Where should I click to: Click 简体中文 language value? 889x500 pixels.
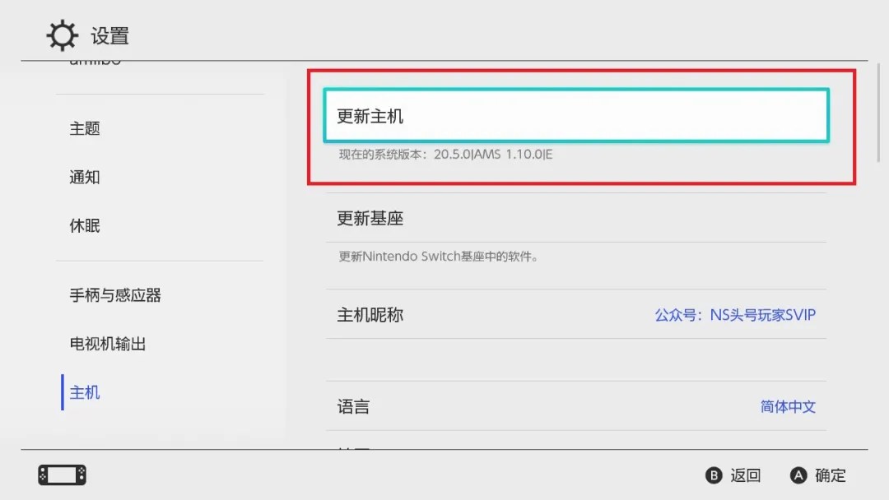(x=788, y=406)
